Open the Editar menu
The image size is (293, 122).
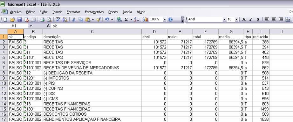point(31,12)
